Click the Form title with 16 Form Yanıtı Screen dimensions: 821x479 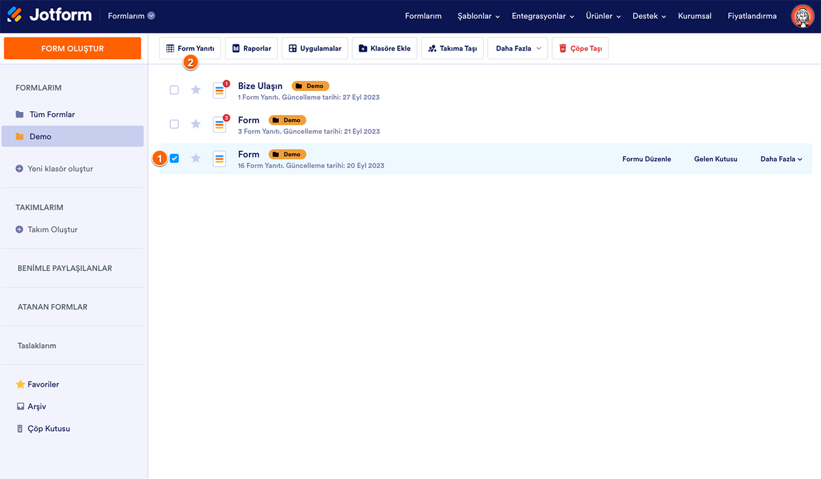pos(249,154)
